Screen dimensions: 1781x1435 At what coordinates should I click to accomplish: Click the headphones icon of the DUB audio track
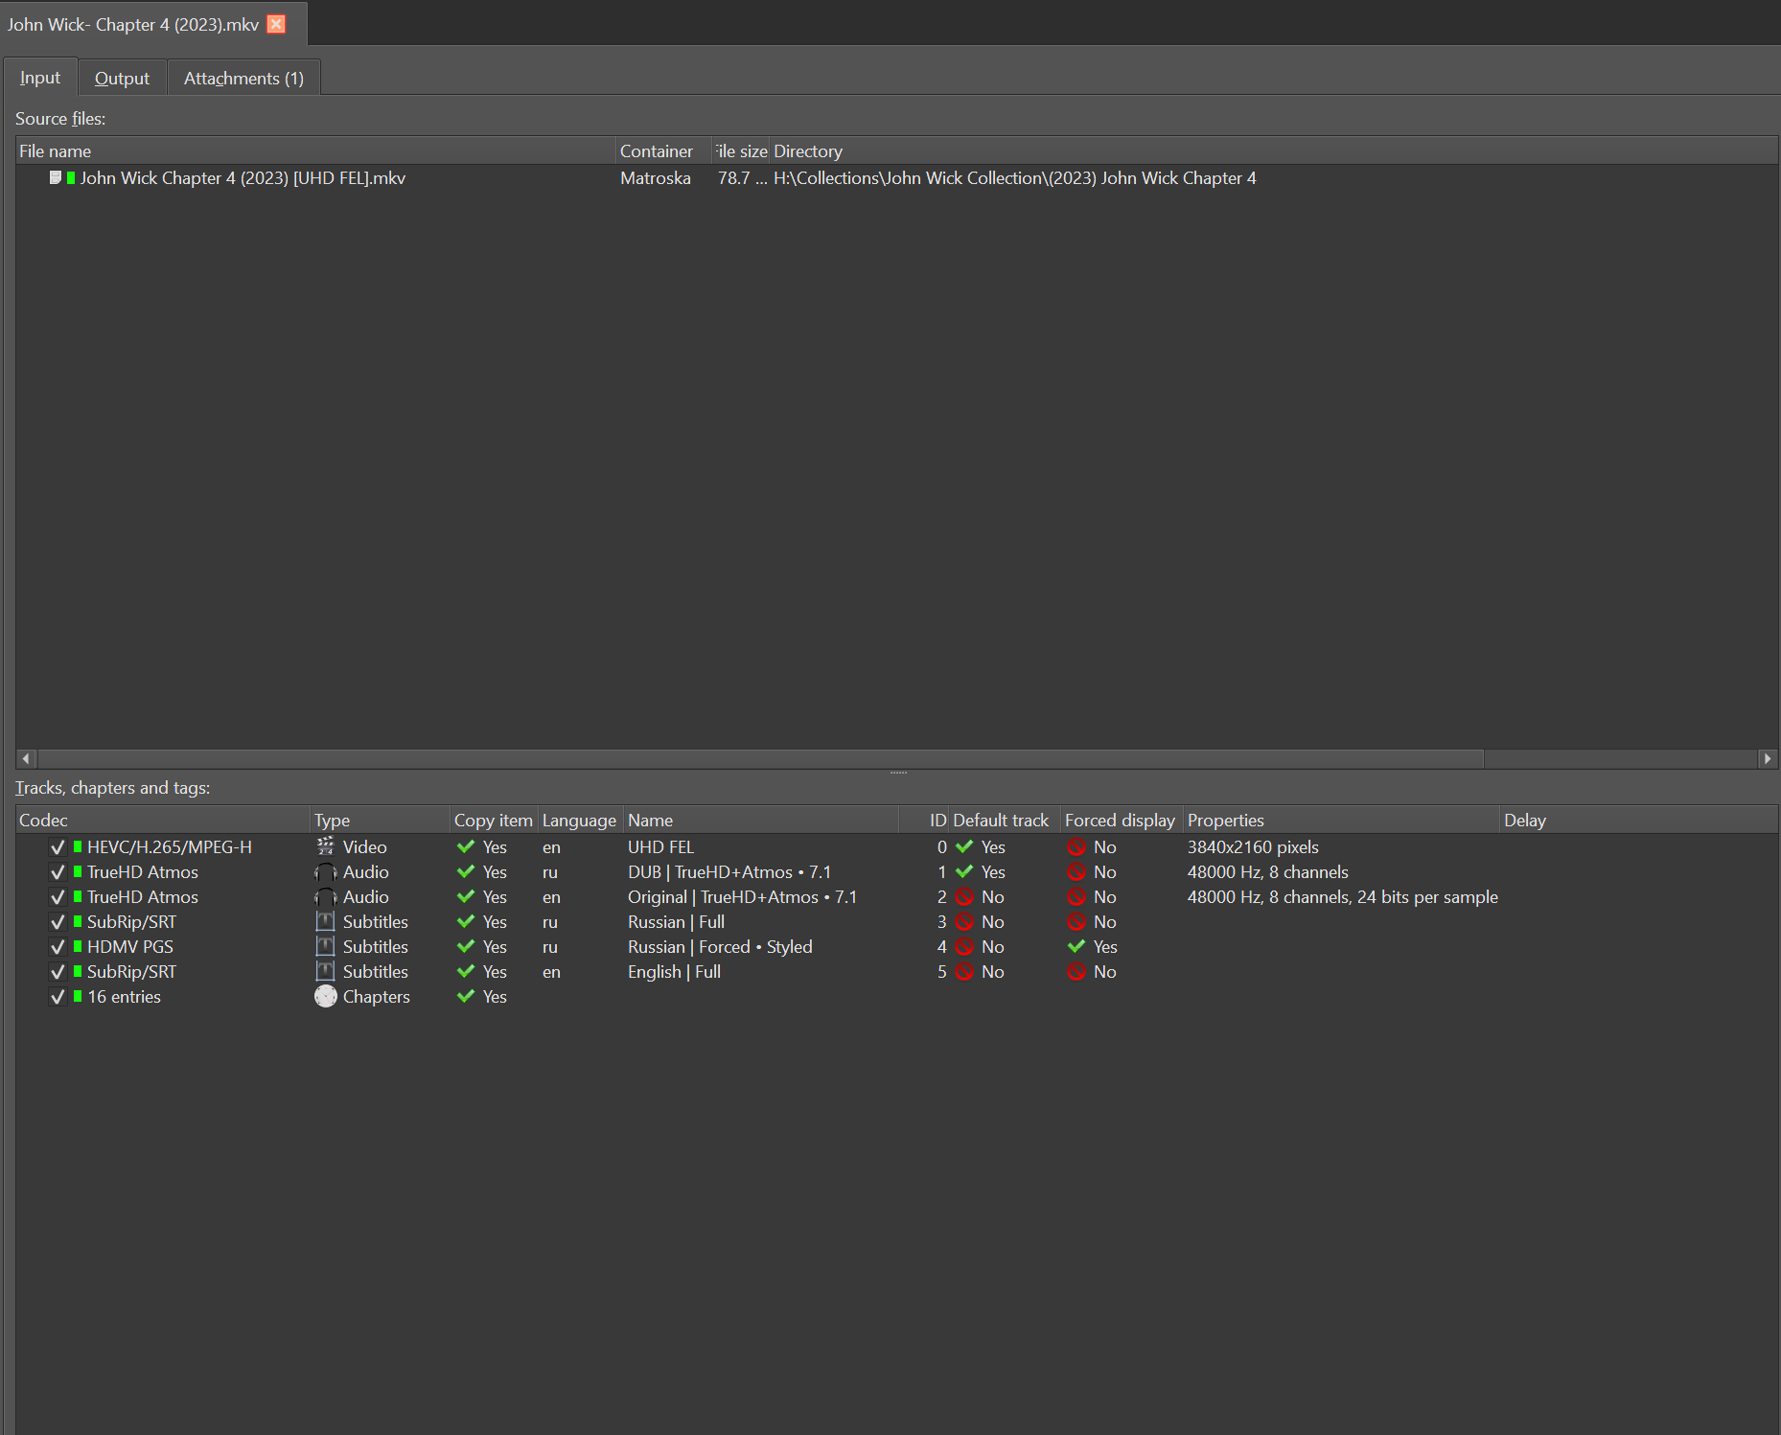[326, 872]
